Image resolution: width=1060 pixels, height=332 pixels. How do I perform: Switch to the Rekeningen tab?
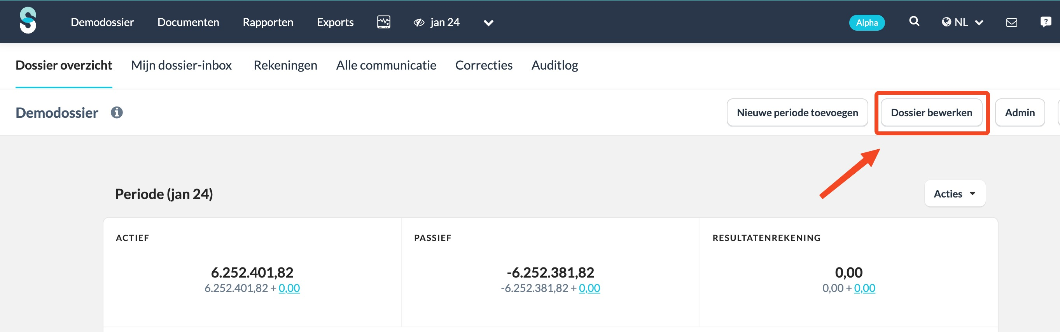285,65
